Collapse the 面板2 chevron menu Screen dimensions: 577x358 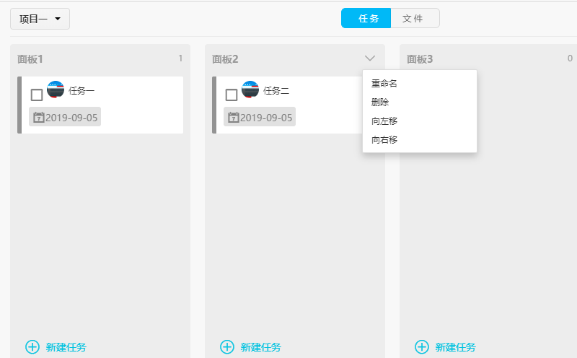pos(370,58)
